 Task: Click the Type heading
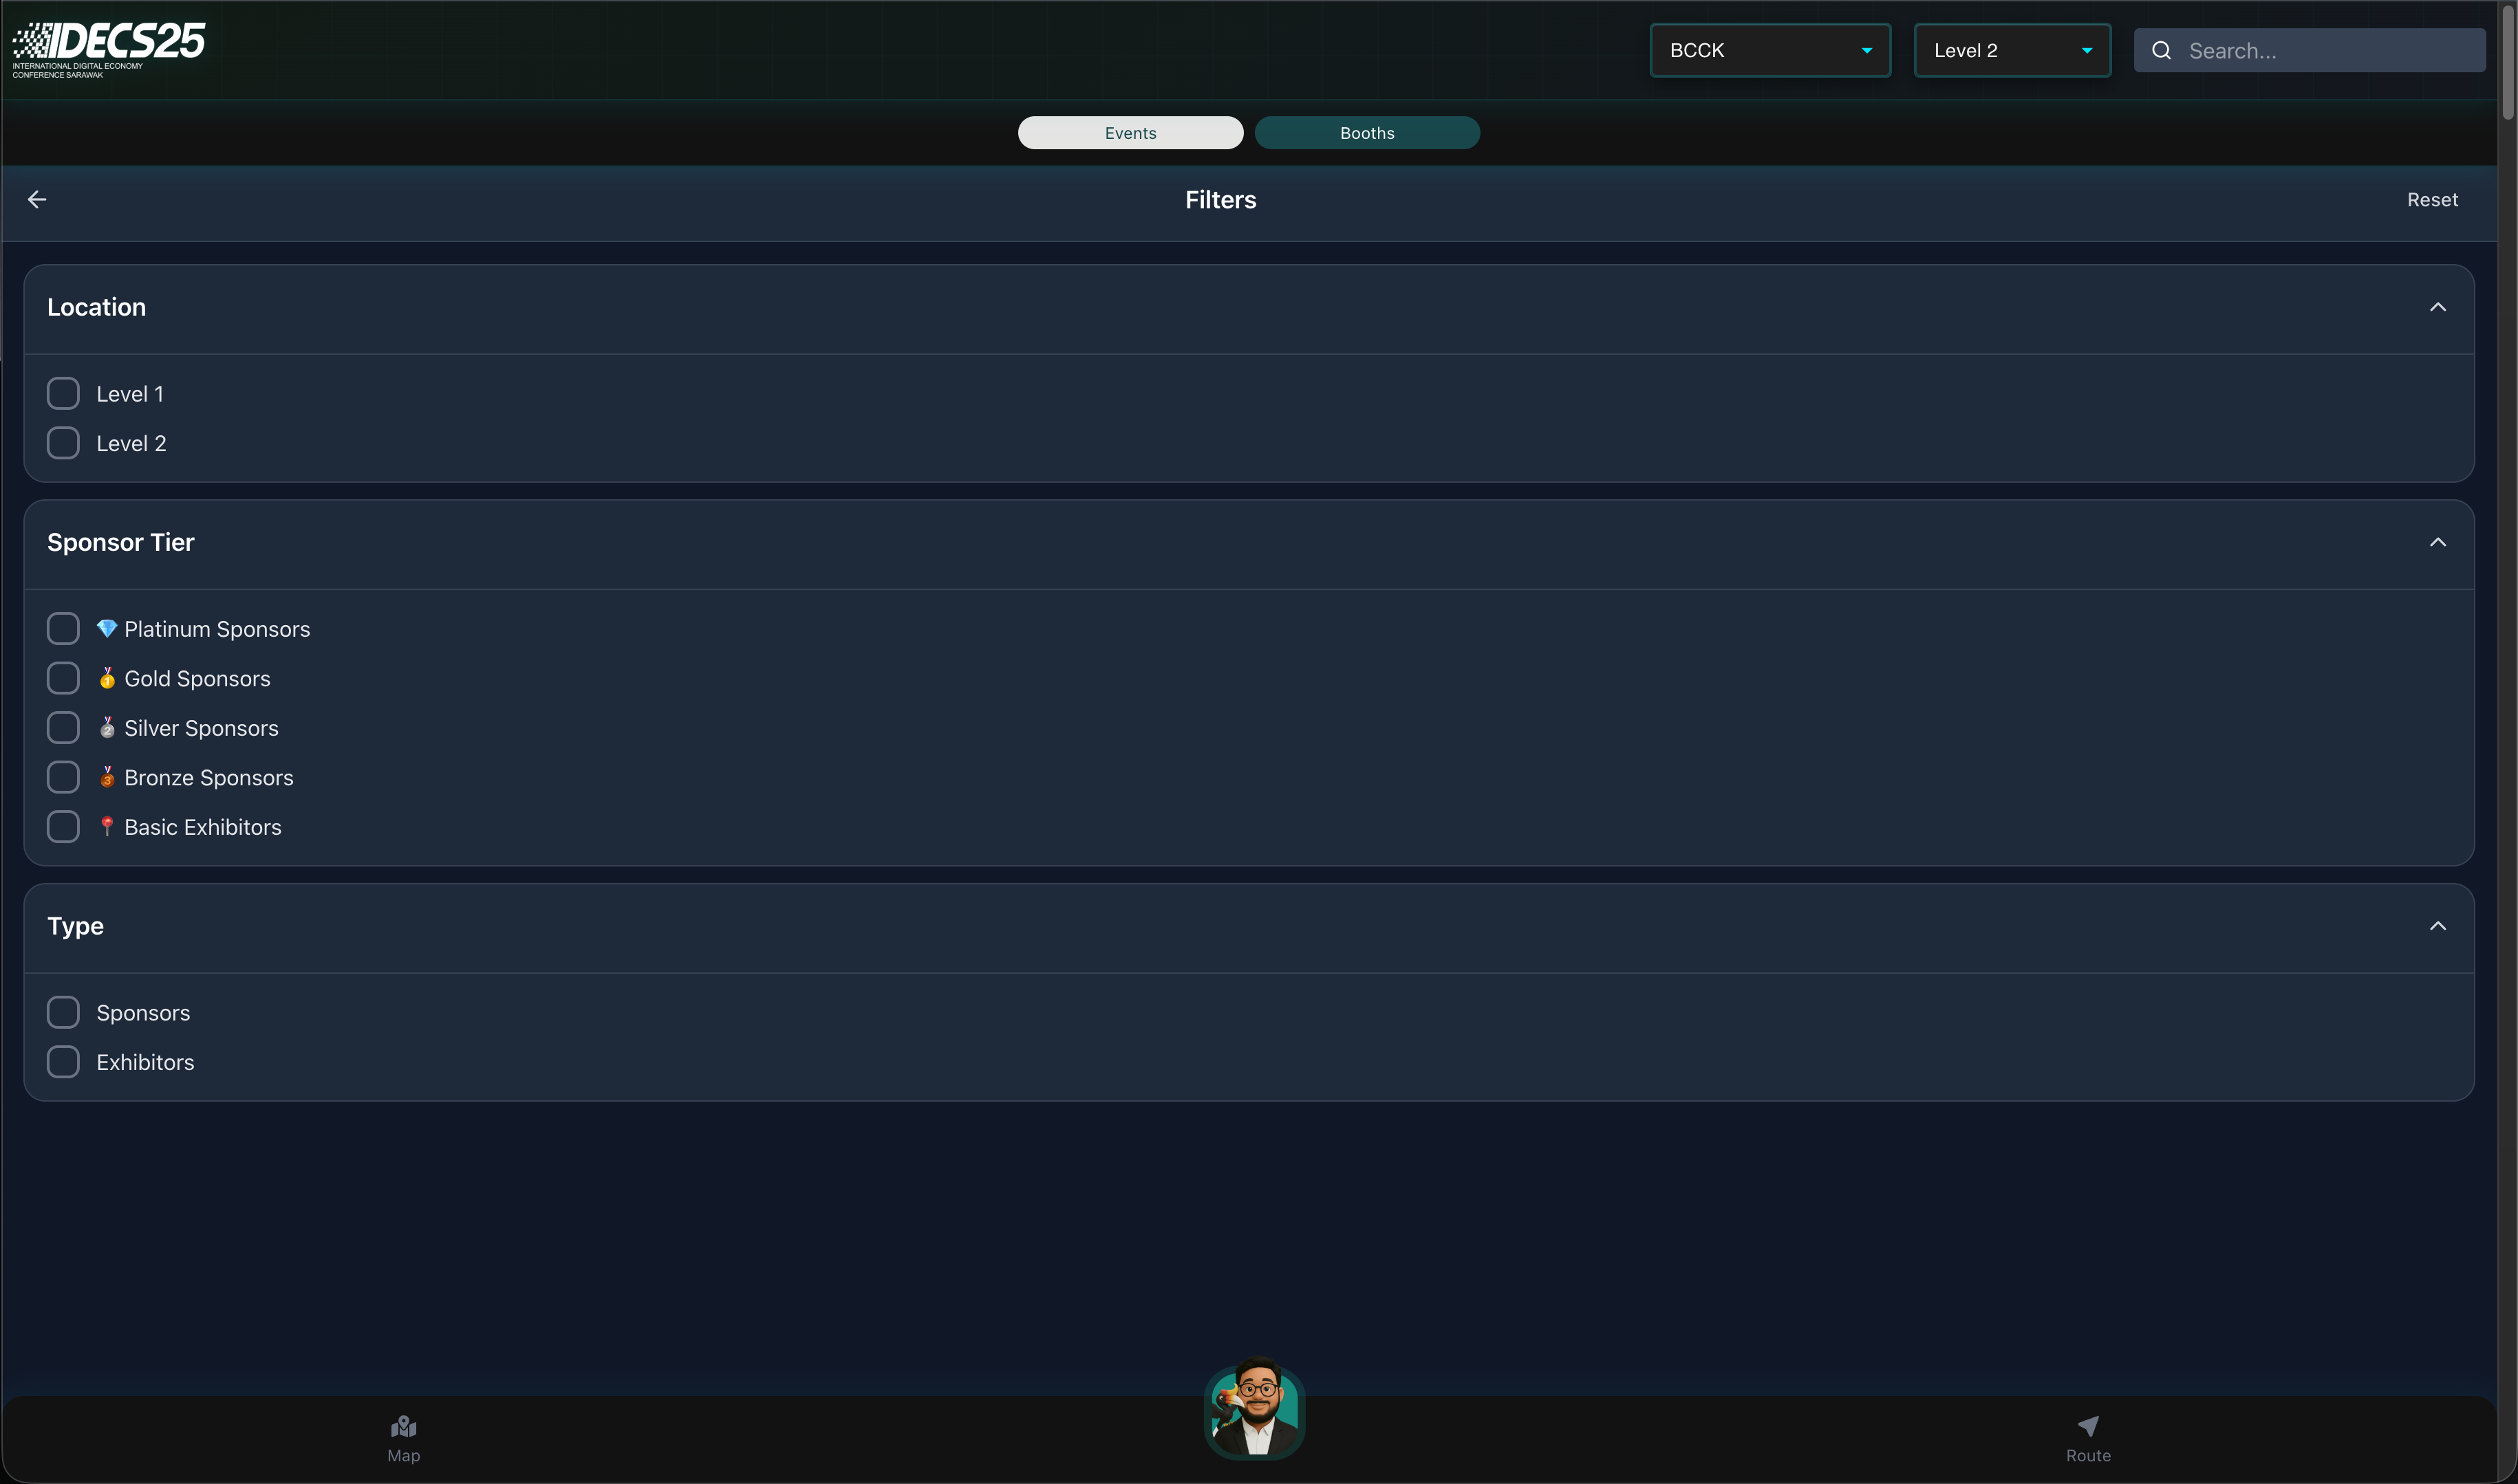(x=75, y=926)
